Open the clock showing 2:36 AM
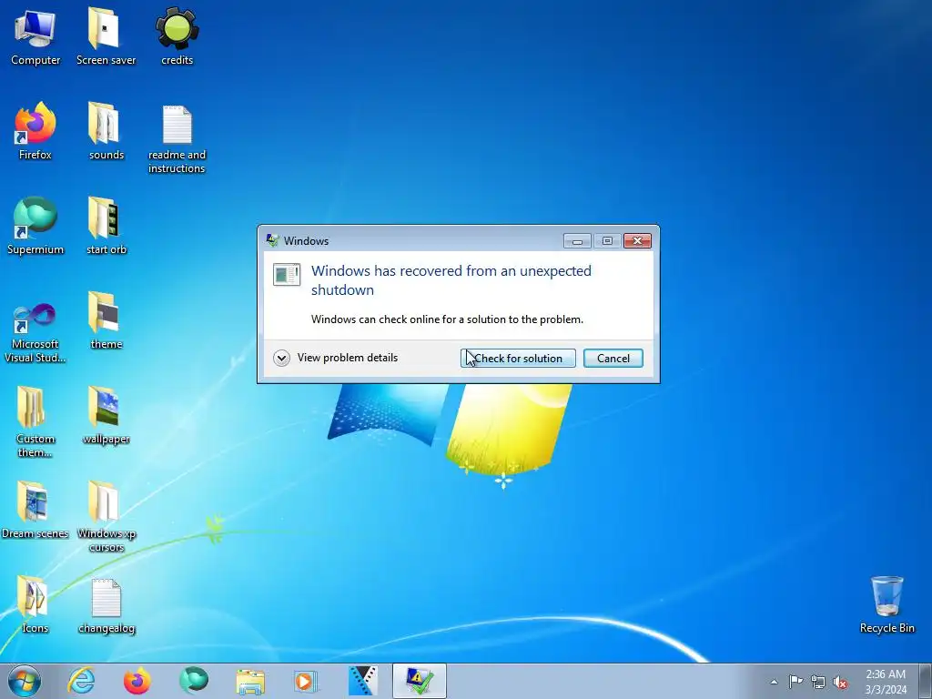932x699 pixels. [x=886, y=682]
